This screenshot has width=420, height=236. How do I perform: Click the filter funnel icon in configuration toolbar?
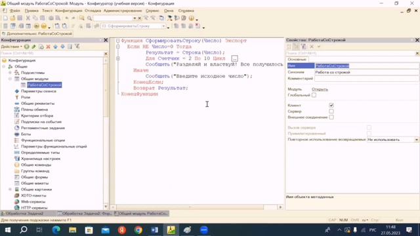[77, 47]
